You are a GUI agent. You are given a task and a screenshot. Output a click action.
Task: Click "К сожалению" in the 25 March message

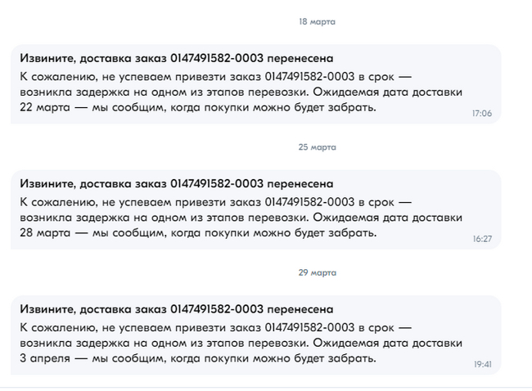[56, 201]
